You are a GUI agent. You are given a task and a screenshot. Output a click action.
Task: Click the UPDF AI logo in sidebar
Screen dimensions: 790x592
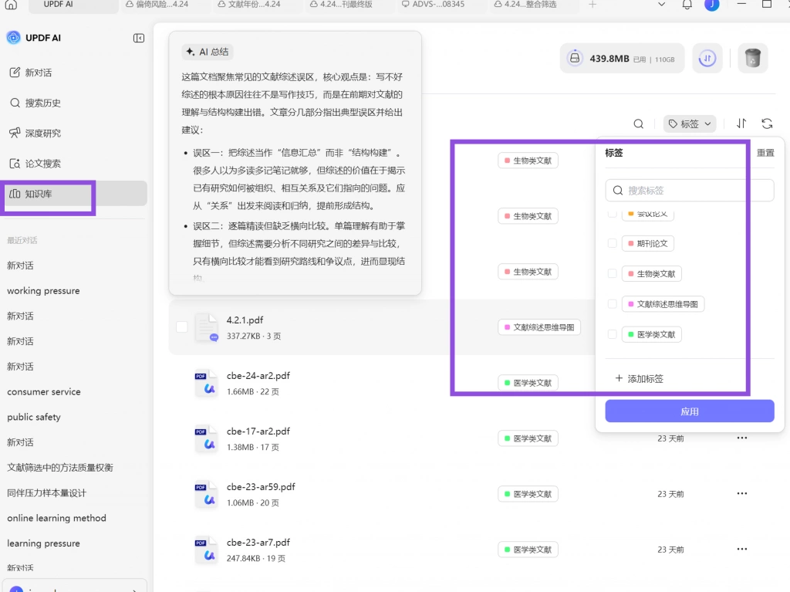click(13, 38)
